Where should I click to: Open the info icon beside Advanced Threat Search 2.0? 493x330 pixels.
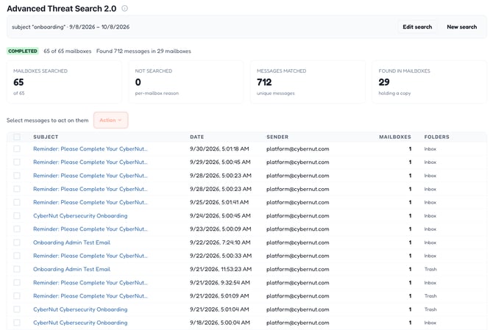[125, 9]
